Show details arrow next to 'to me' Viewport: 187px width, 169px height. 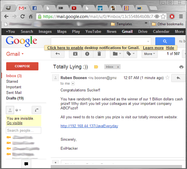pyautogui.click(x=73, y=84)
